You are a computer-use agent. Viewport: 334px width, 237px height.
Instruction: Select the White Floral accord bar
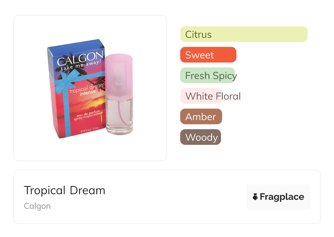coord(201,96)
